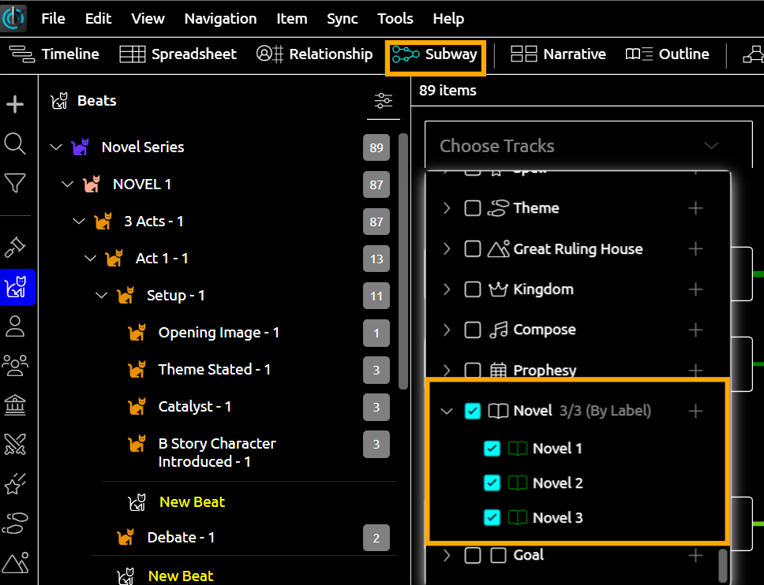Viewport: 764px width, 585px height.
Task: Click the Beats panel header cat icon
Action: point(59,101)
